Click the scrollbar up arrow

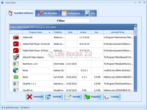135,25
